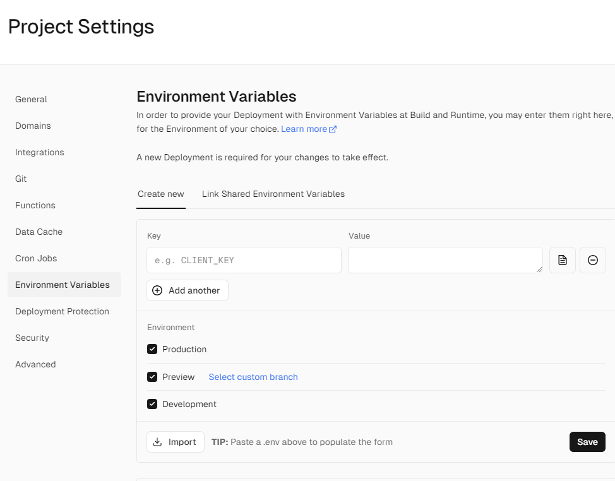Click into the Value text area
This screenshot has width=615, height=481.
pyautogui.click(x=445, y=260)
